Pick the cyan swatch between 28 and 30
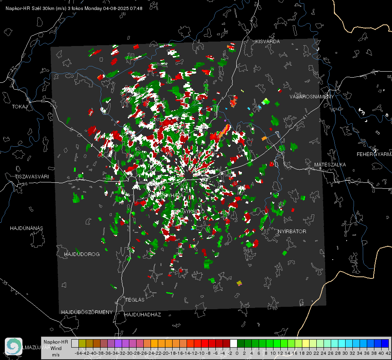 pos(342,343)
